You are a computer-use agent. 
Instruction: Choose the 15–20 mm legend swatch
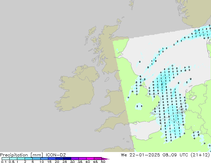click(52, 159)
